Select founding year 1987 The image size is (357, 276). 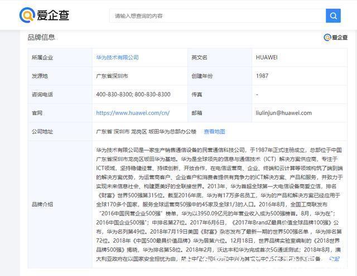pos(262,76)
